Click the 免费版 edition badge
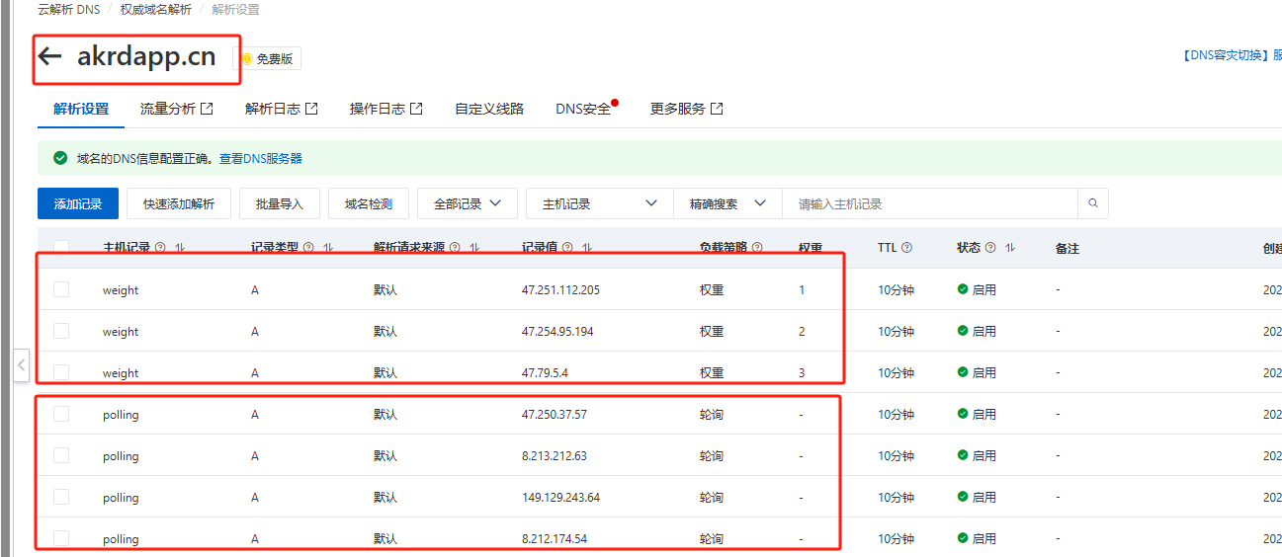1282x557 pixels. [x=267, y=59]
